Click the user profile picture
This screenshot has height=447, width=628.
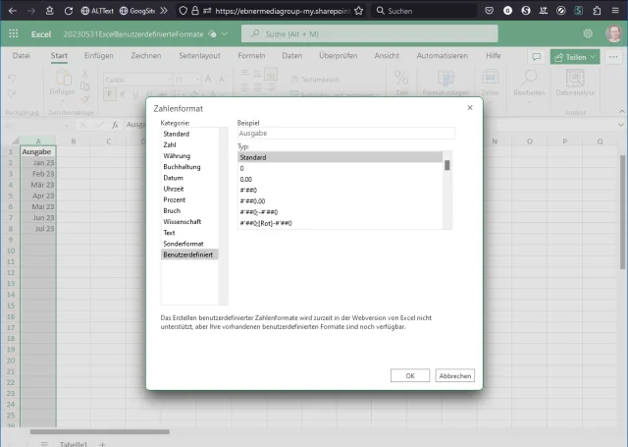point(613,33)
